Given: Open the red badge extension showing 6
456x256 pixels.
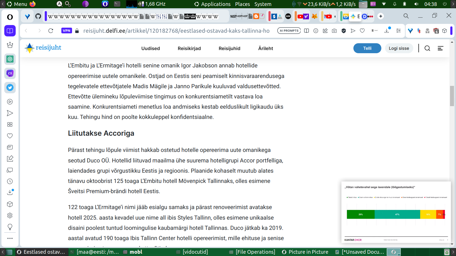Looking at the screenshot, I should (436, 31).
